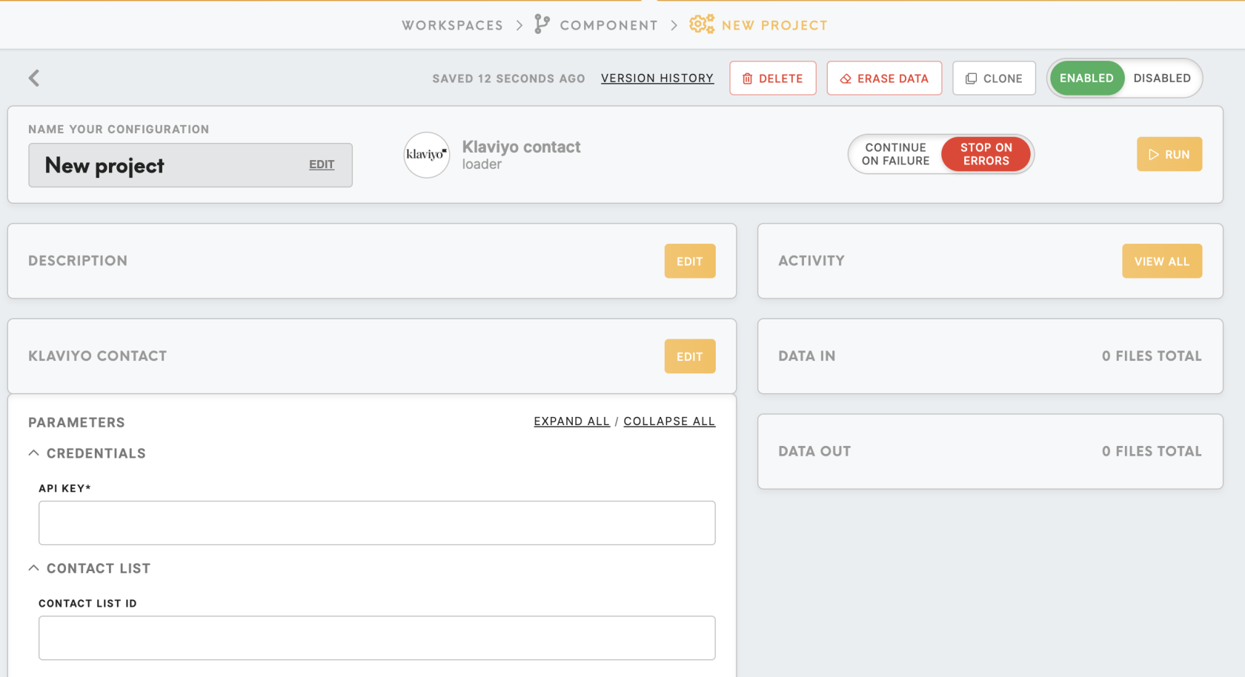Click the New project name box
The image size is (1245, 677).
pyautogui.click(x=190, y=165)
